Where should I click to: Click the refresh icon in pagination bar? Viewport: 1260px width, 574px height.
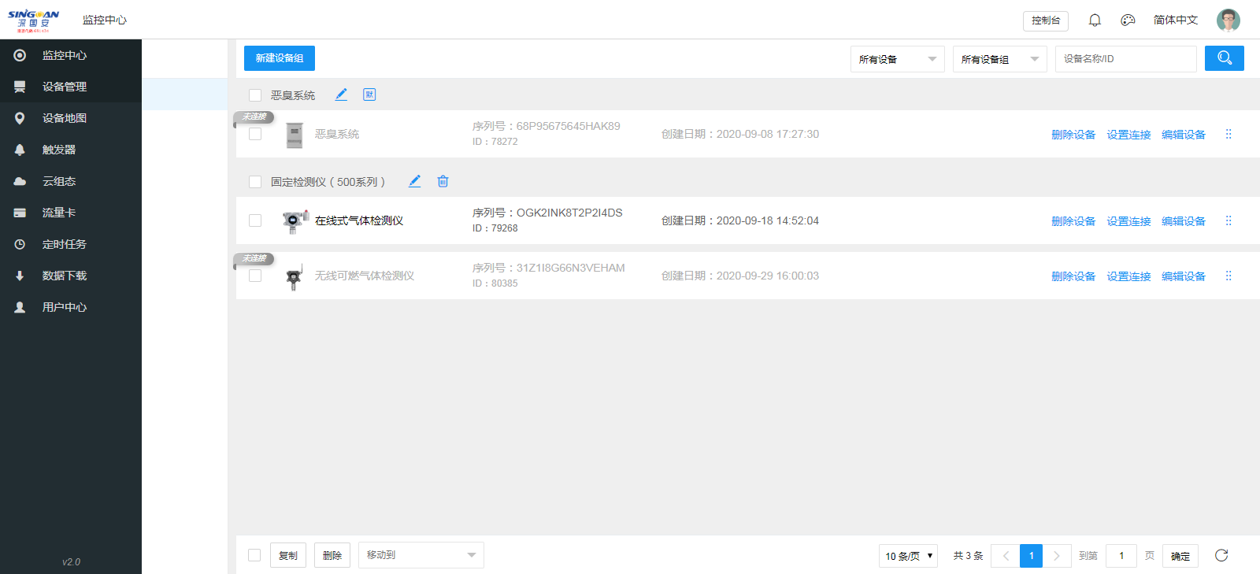[1221, 555]
